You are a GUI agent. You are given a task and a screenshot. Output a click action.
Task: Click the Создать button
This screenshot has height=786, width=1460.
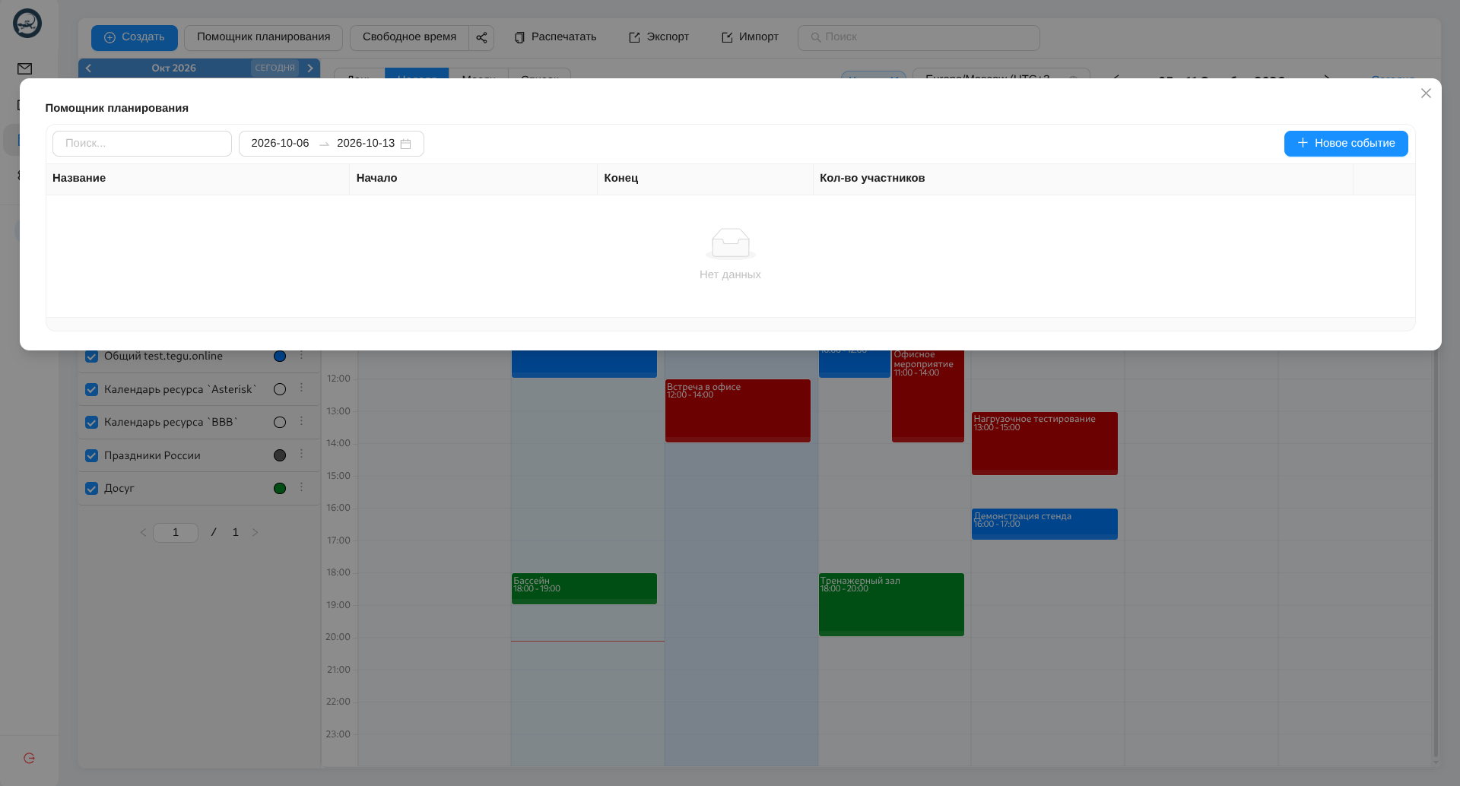135,37
